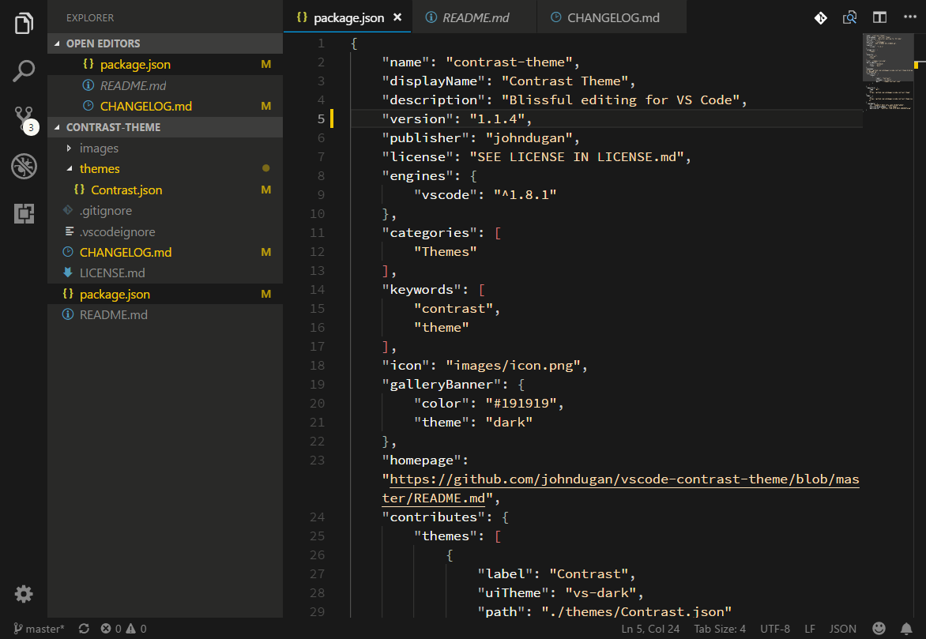Open the github.com homepage link in the editor

pyautogui.click(x=620, y=488)
